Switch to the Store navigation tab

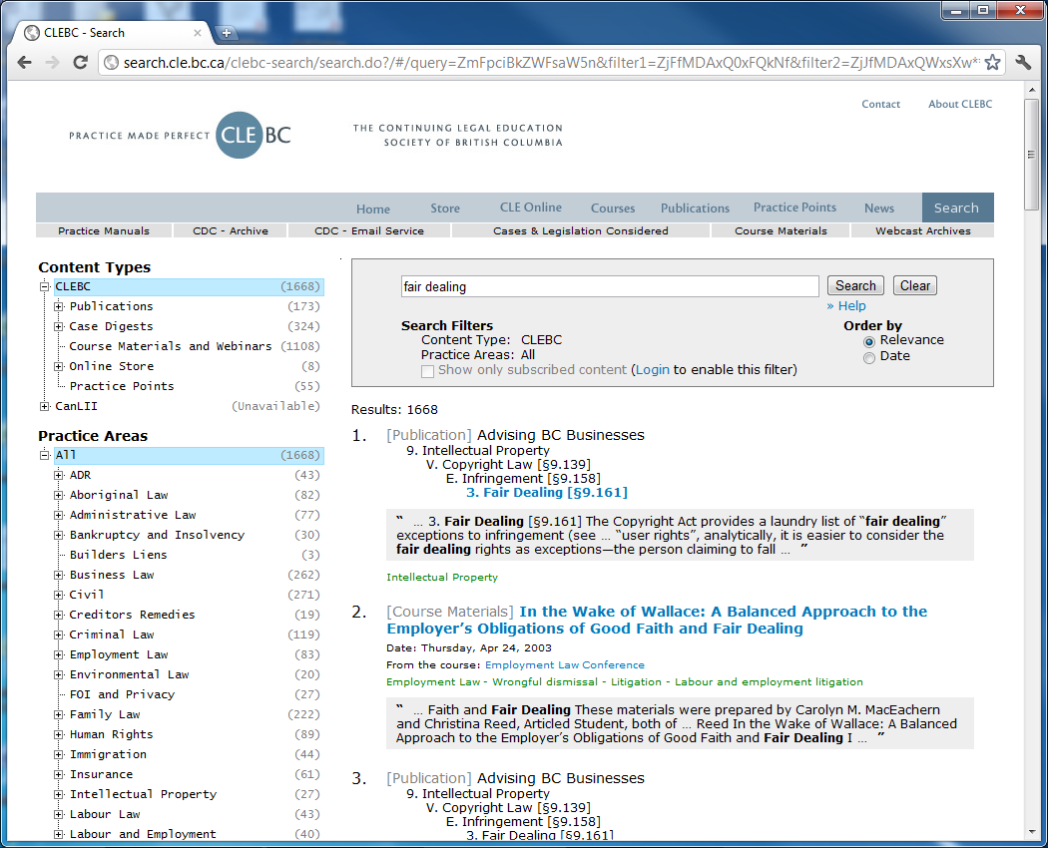[445, 209]
